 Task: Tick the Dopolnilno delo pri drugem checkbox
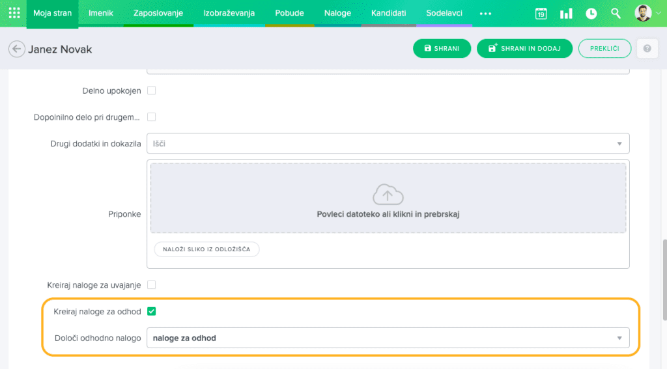point(151,117)
